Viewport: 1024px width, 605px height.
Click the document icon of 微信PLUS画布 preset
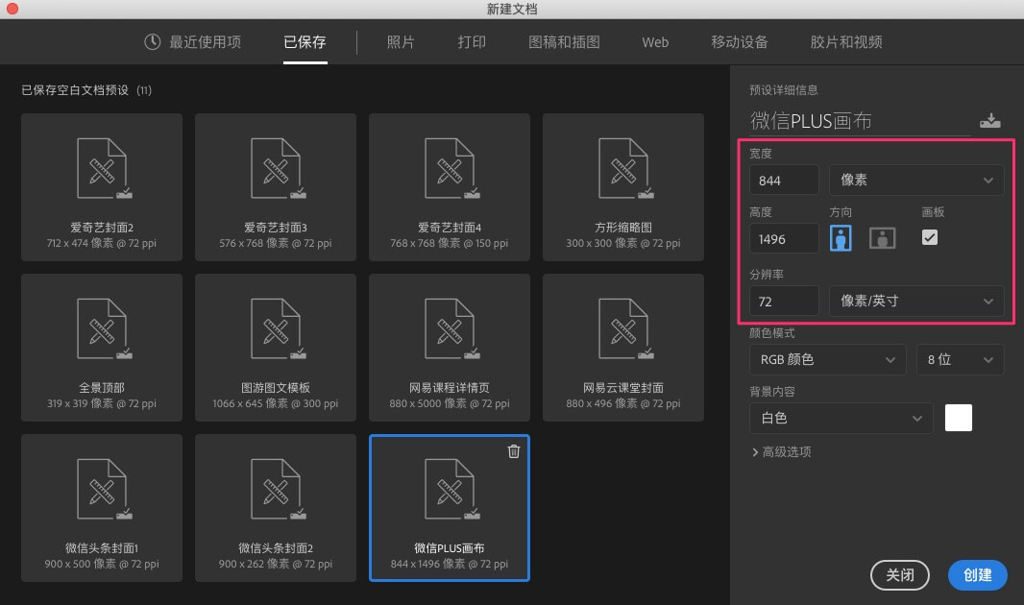(451, 490)
